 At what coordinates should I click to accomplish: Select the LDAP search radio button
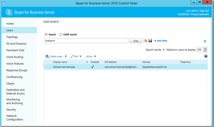point(61,34)
